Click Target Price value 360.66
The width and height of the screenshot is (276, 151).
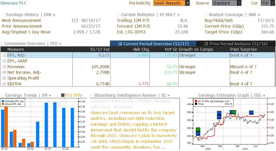coord(267,32)
